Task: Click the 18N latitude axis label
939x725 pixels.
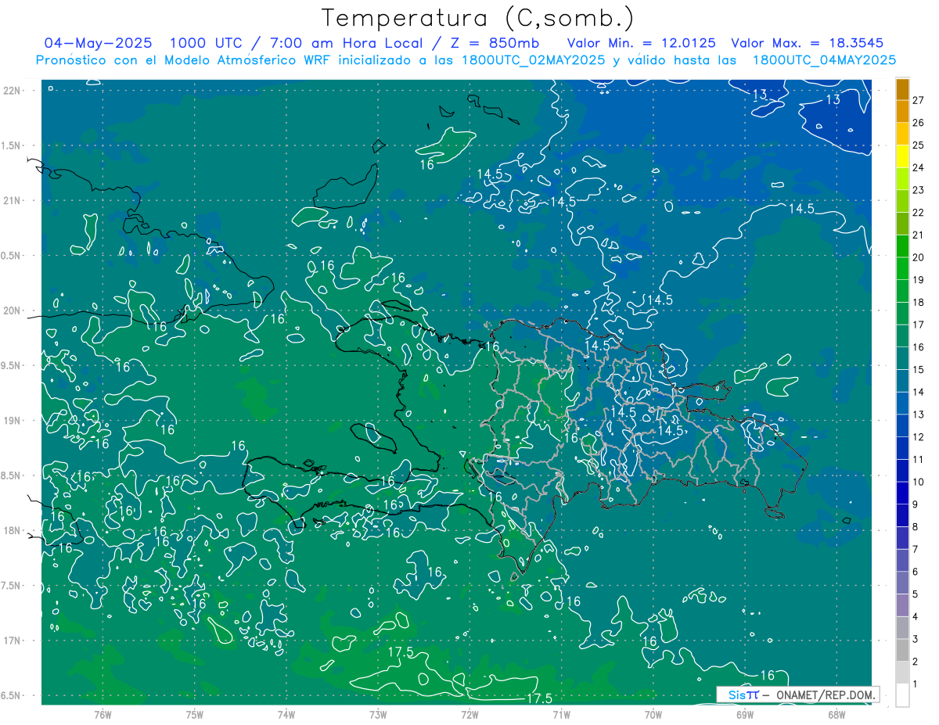Action: point(12,530)
